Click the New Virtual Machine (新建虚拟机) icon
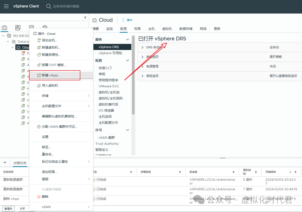Screen dimensions: 302x212 39,47
